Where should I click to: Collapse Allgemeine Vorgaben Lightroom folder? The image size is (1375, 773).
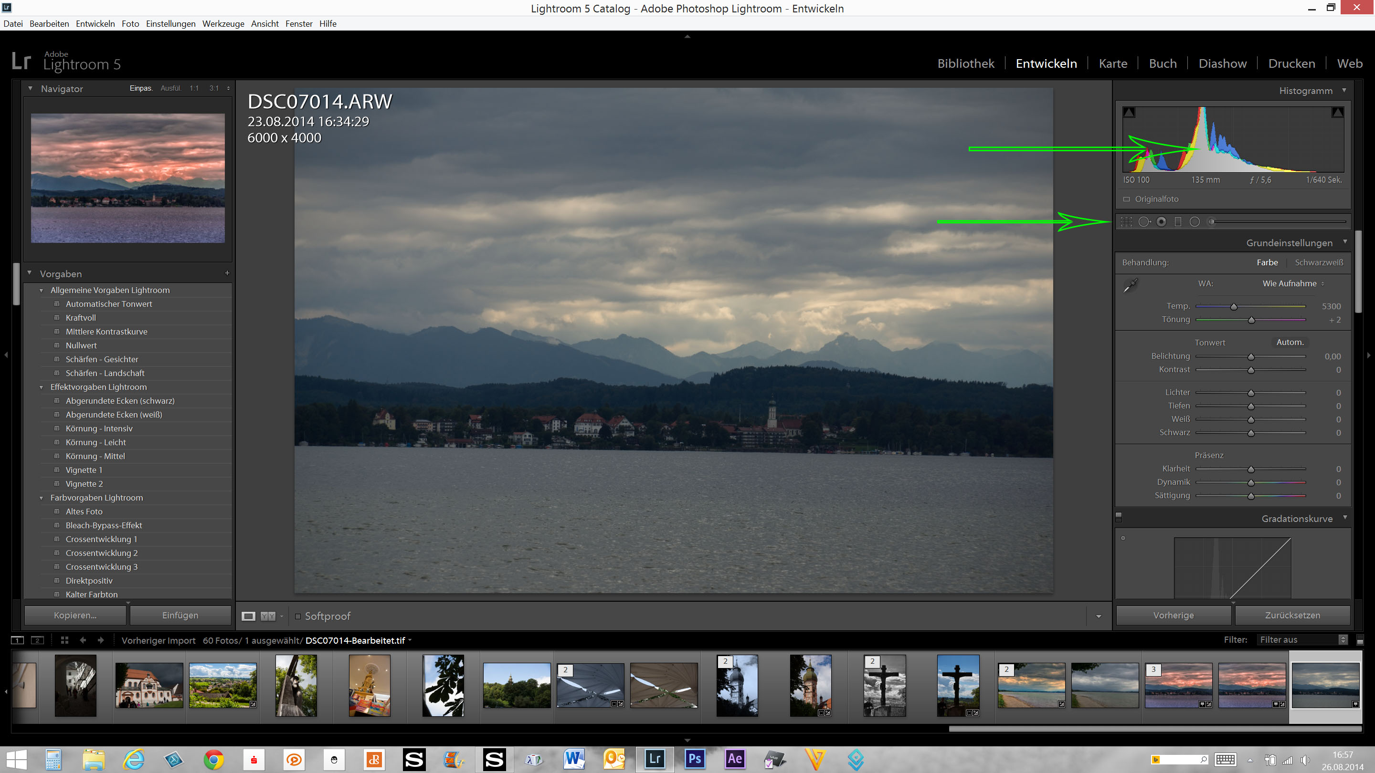pyautogui.click(x=41, y=291)
